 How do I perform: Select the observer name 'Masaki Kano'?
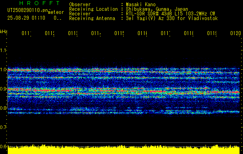(141, 4)
